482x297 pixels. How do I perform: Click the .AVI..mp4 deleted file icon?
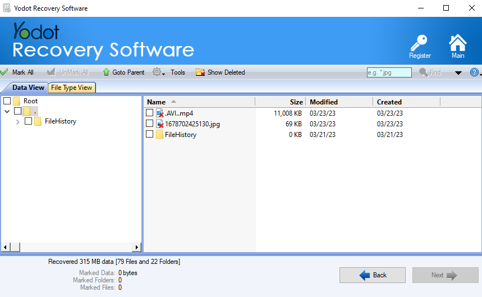tap(160, 113)
